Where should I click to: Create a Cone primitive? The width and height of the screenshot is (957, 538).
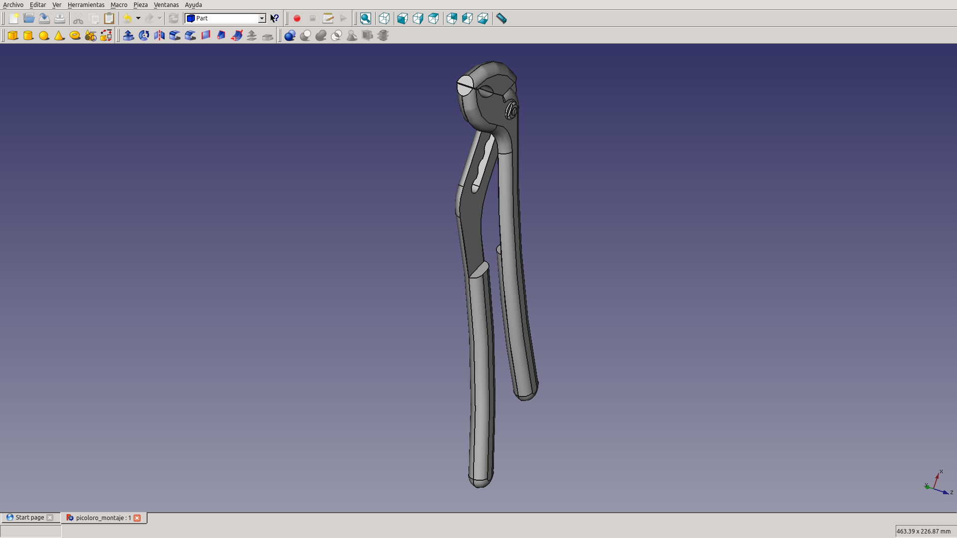[x=59, y=35]
